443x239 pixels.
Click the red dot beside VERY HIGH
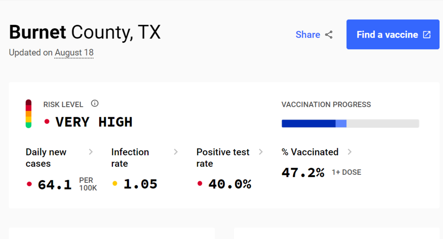(47, 121)
